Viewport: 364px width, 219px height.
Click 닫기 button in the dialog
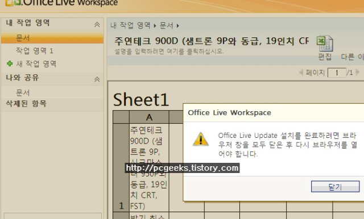click(x=335, y=187)
